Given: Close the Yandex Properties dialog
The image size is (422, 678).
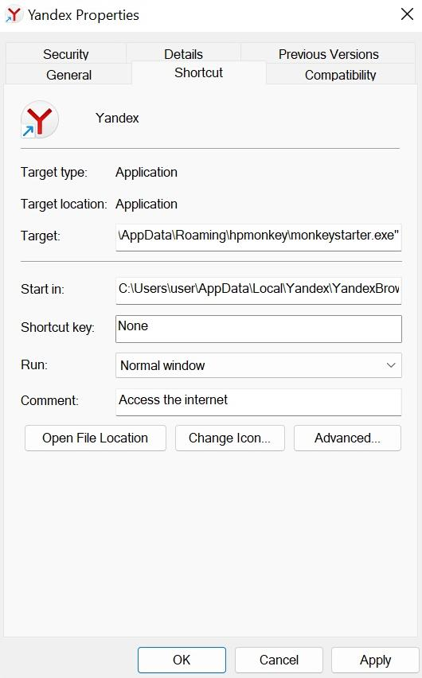Looking at the screenshot, I should (407, 14).
